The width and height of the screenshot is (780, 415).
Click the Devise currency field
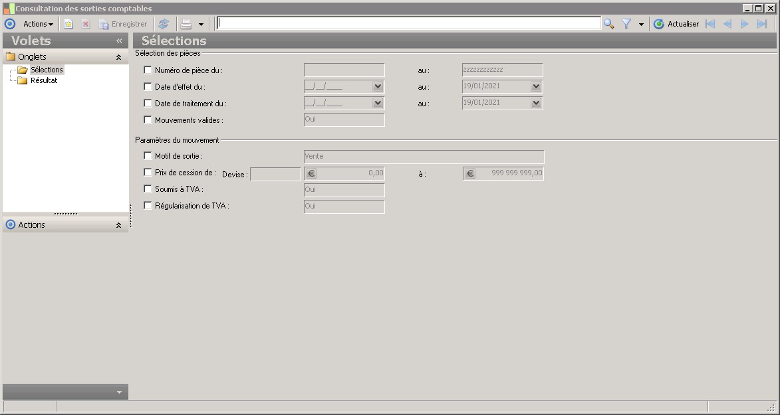[275, 174]
